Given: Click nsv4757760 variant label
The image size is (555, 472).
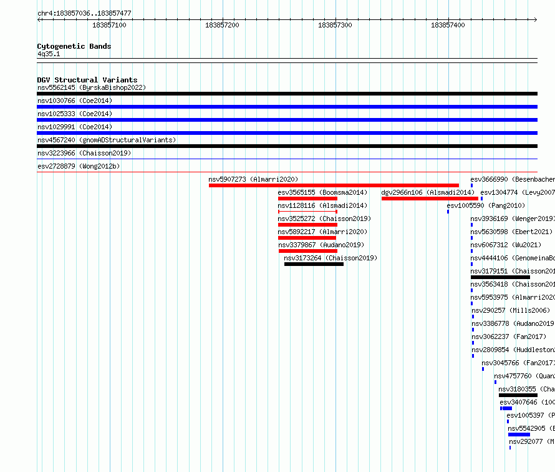Looking at the screenshot, I should pyautogui.click(x=524, y=376).
